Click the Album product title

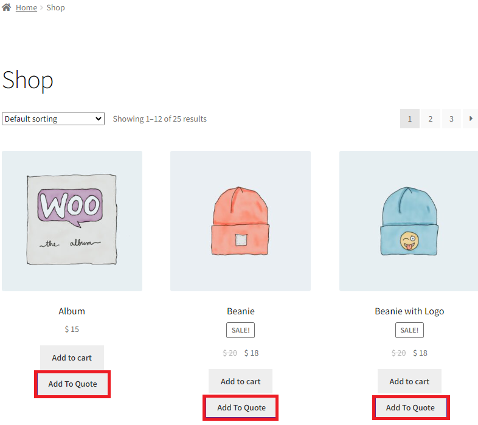point(72,311)
